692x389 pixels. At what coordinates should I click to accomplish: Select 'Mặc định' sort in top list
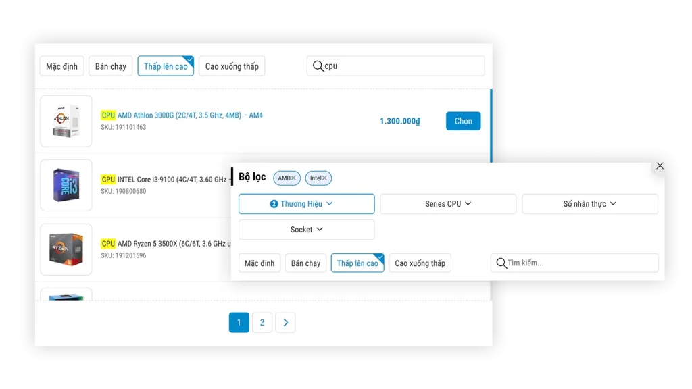[61, 66]
